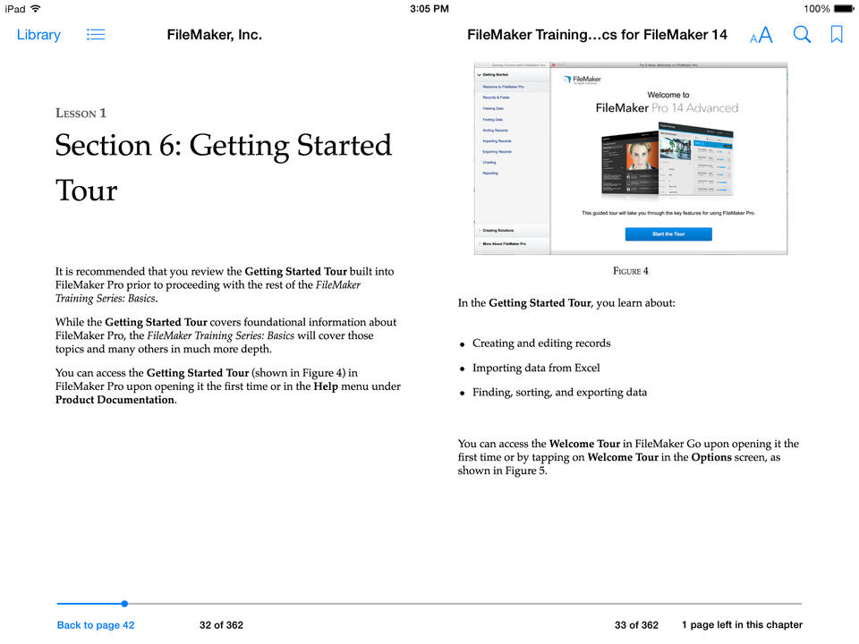Click the FileMaker logo inside Figure 4
The image size is (859, 644).
click(x=583, y=80)
